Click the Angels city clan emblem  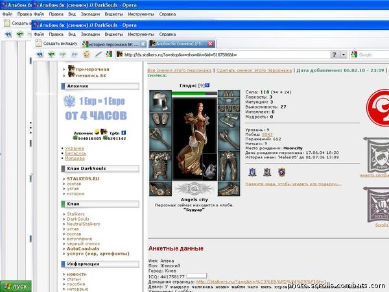pyautogui.click(x=194, y=189)
